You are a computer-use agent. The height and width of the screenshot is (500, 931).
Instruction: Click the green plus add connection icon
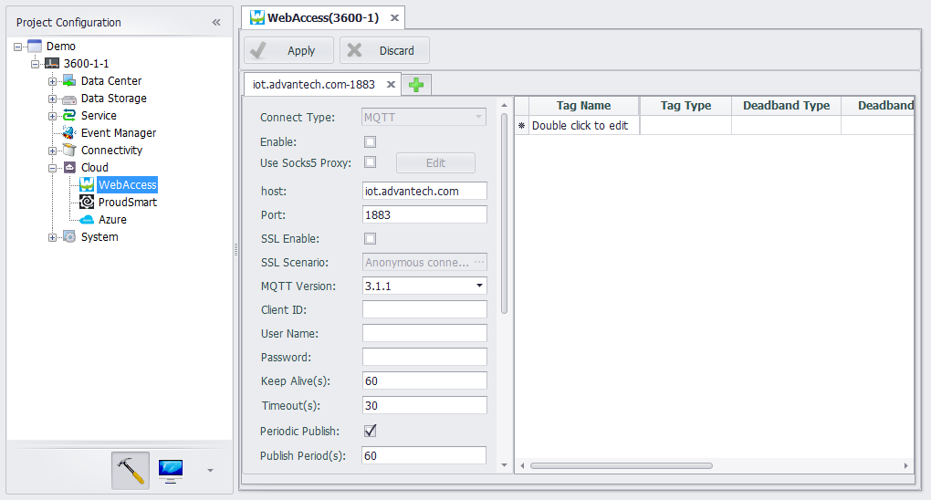[x=416, y=85]
